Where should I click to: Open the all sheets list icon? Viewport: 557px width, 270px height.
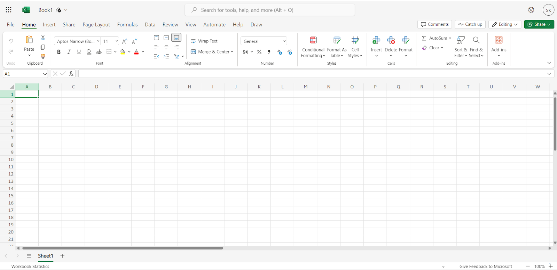(29, 256)
